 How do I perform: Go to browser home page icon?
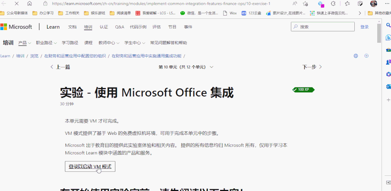[29, 4]
